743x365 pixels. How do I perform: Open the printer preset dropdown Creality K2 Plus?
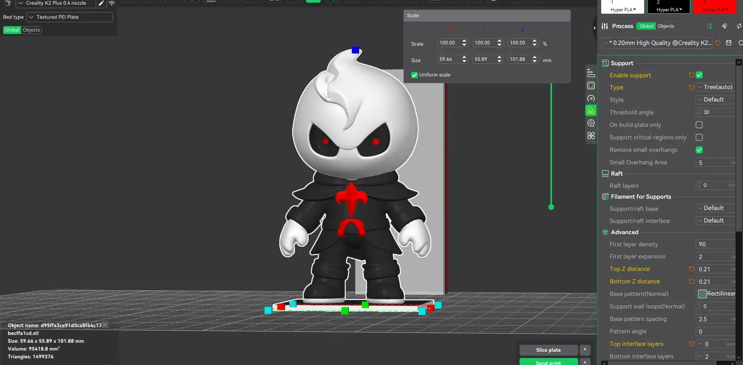[x=56, y=3]
